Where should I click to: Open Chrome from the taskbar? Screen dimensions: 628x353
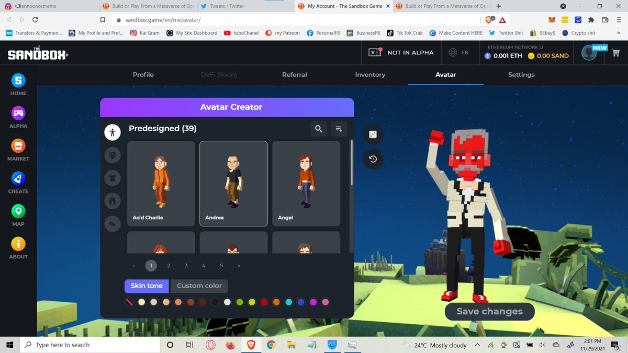(x=271, y=345)
